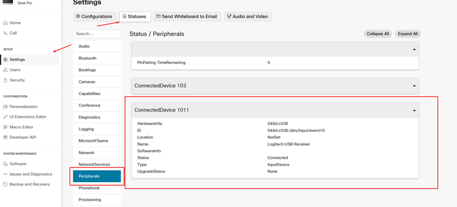The image size is (457, 207).
Task: Open Issues and Diagnostics page
Action: 31,174
